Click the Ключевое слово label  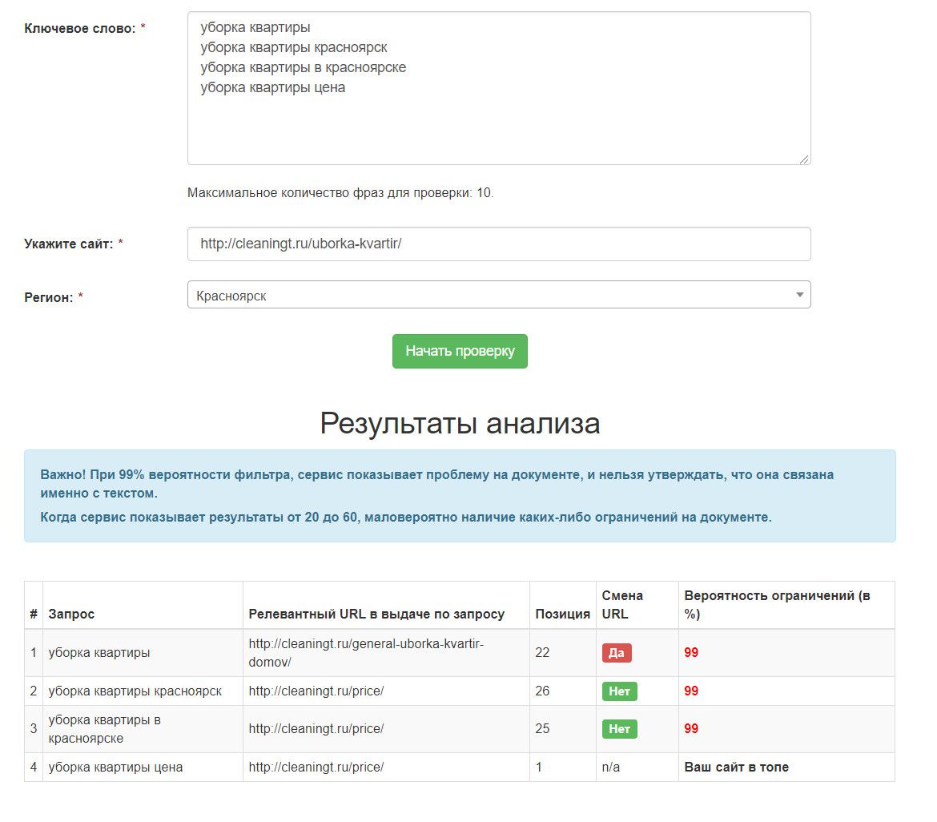coord(79,29)
